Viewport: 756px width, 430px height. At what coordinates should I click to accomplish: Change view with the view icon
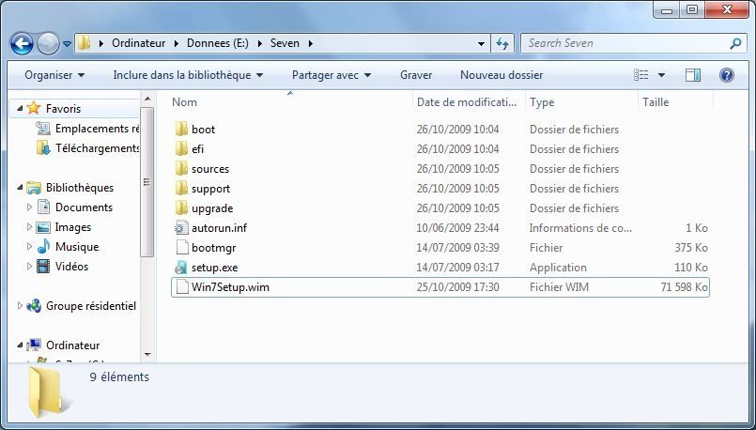(x=640, y=75)
